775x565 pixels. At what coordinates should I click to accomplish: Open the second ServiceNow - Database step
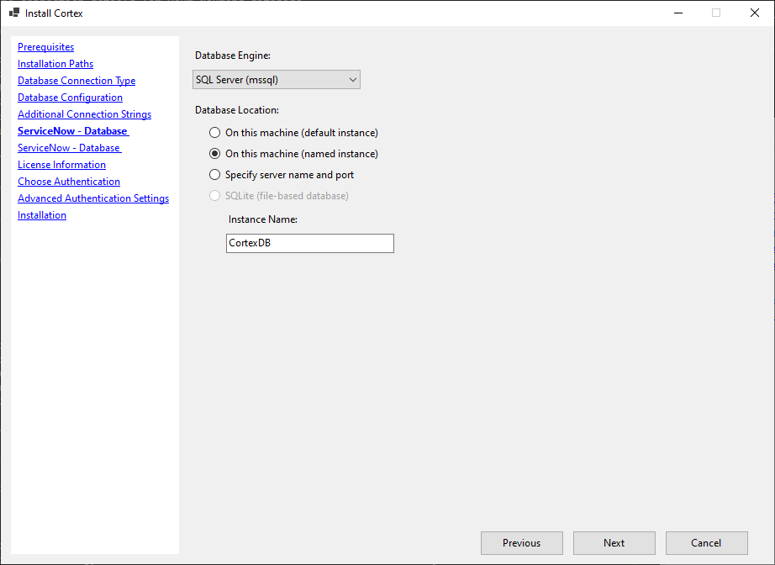pyautogui.click(x=69, y=147)
